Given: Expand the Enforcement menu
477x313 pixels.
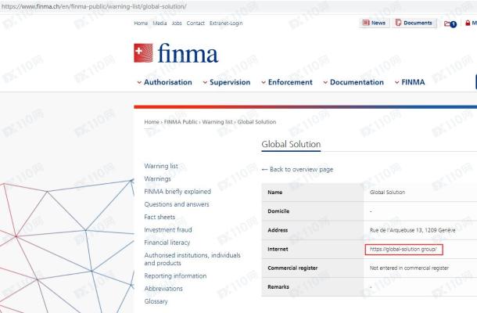Looking at the screenshot, I should (287, 82).
